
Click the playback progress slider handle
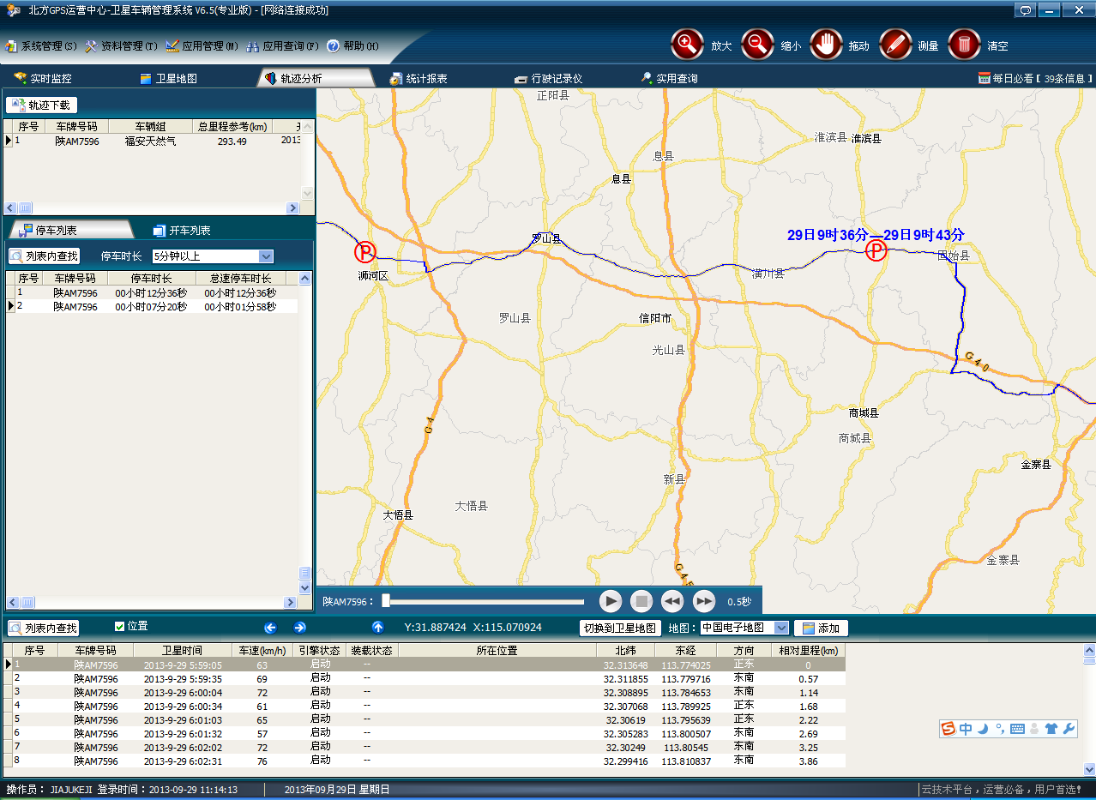[386, 601]
